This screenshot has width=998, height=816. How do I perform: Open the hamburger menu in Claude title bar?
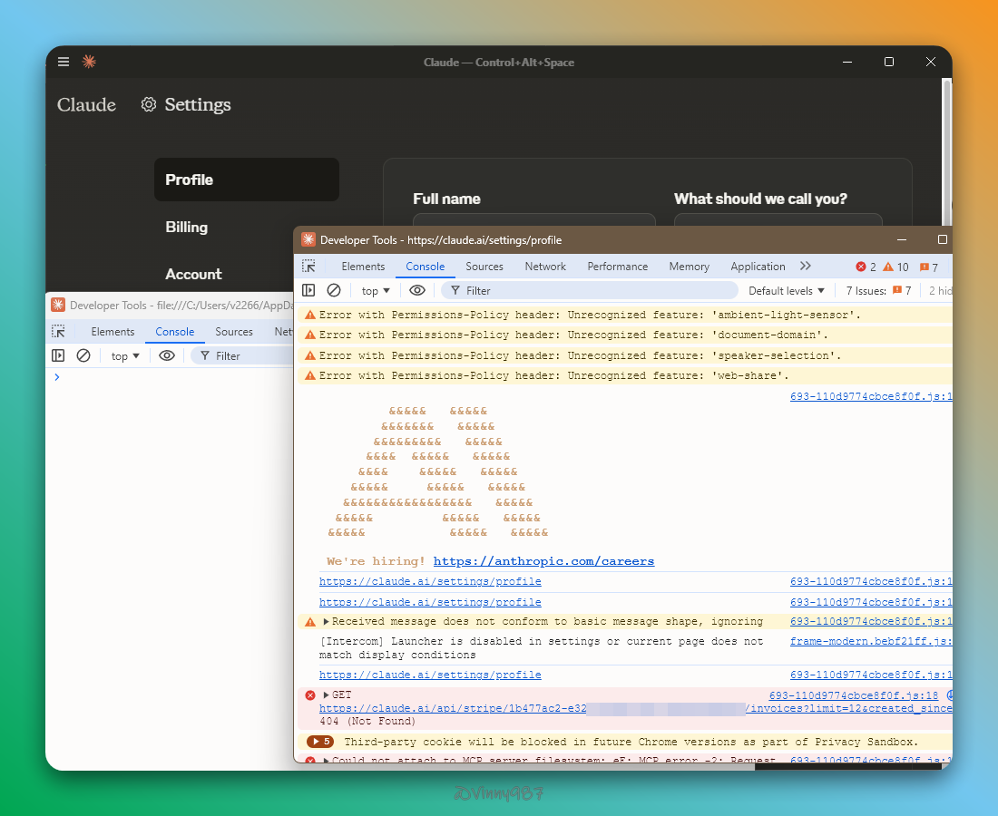pyautogui.click(x=64, y=62)
